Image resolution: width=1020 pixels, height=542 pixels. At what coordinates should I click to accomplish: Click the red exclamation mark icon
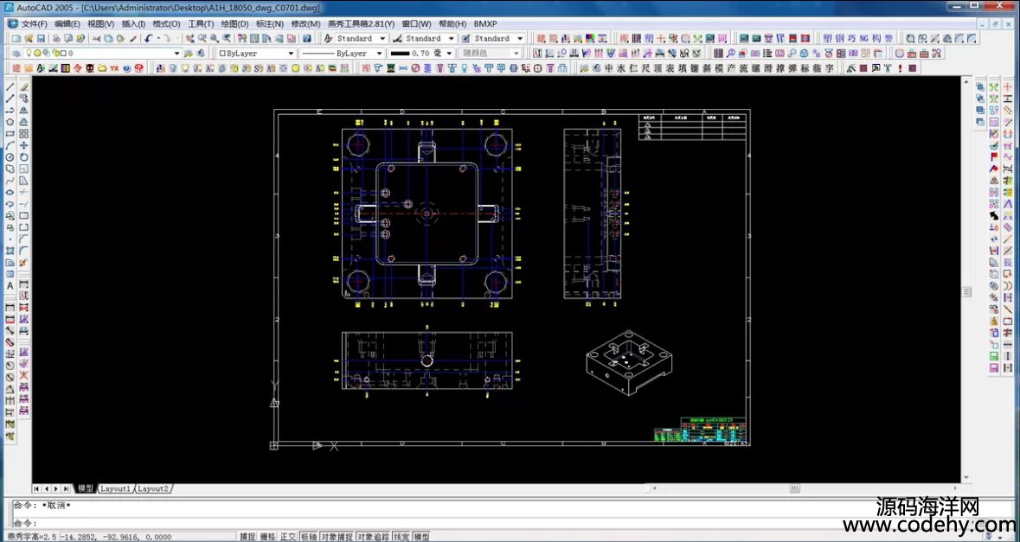901,67
